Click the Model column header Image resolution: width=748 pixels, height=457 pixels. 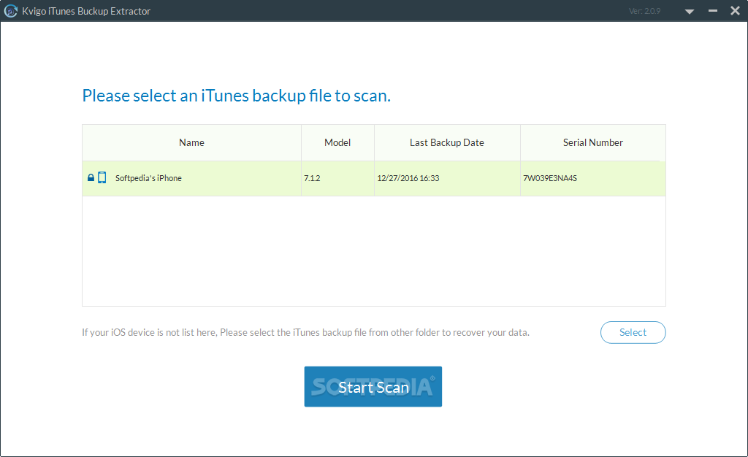point(337,142)
